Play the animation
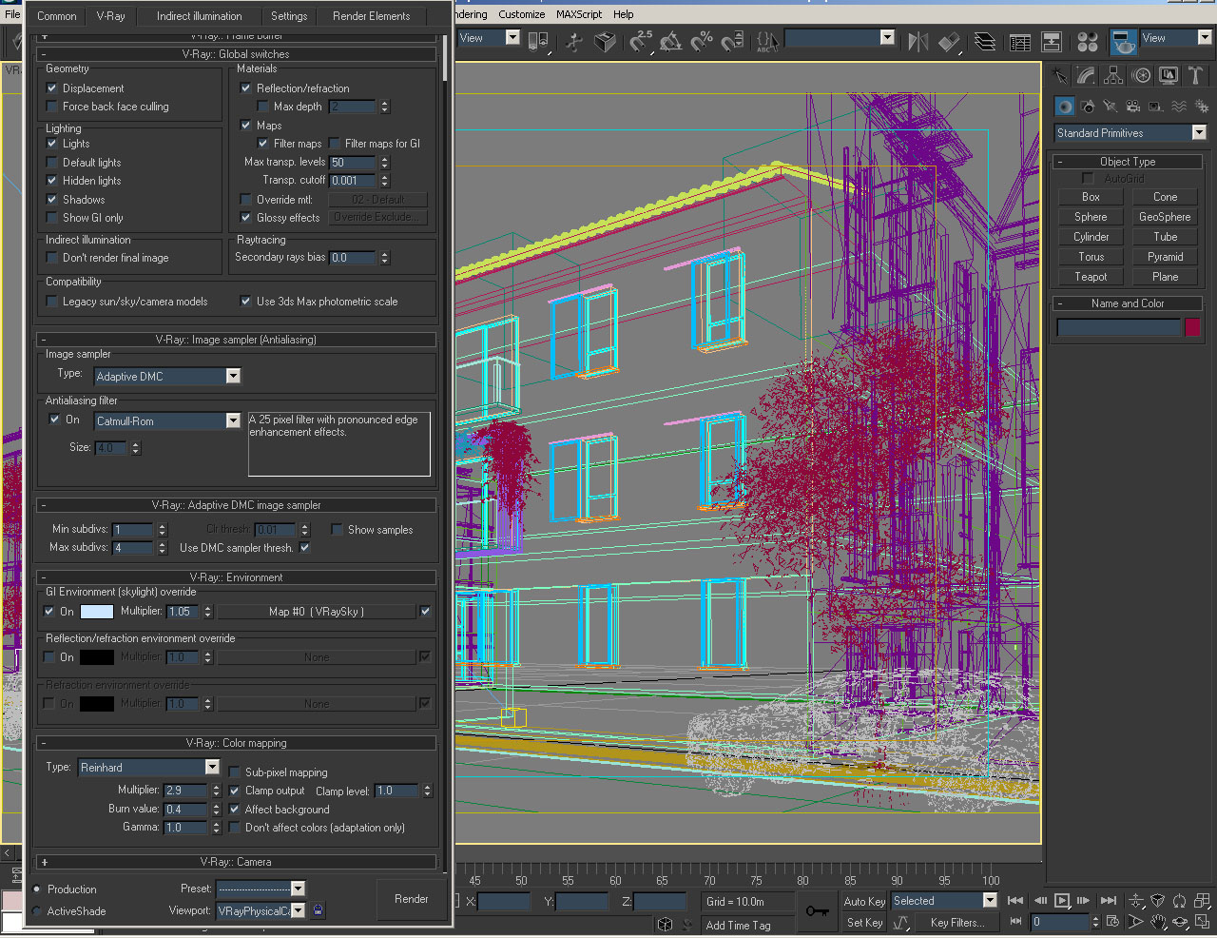 click(1062, 901)
